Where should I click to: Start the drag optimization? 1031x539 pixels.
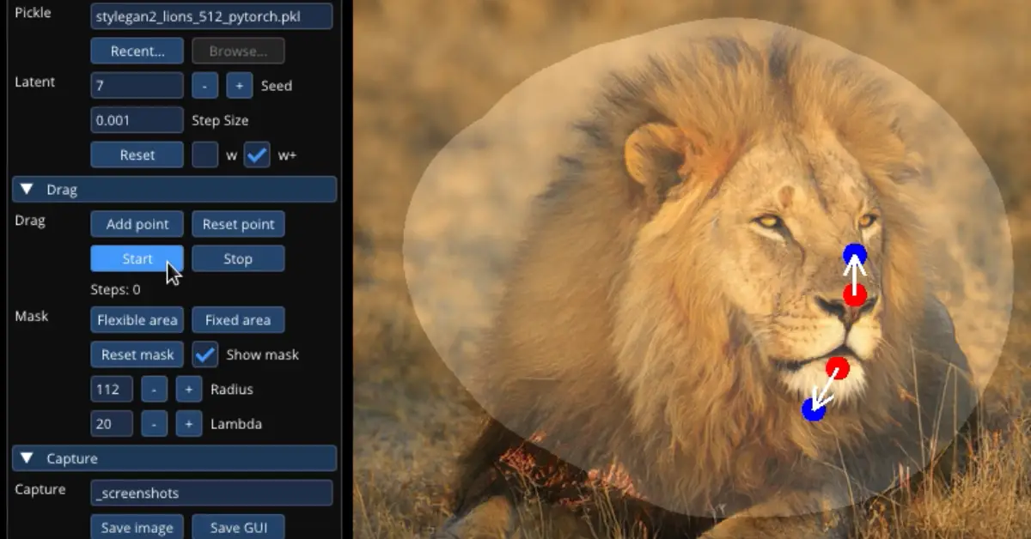(x=137, y=258)
